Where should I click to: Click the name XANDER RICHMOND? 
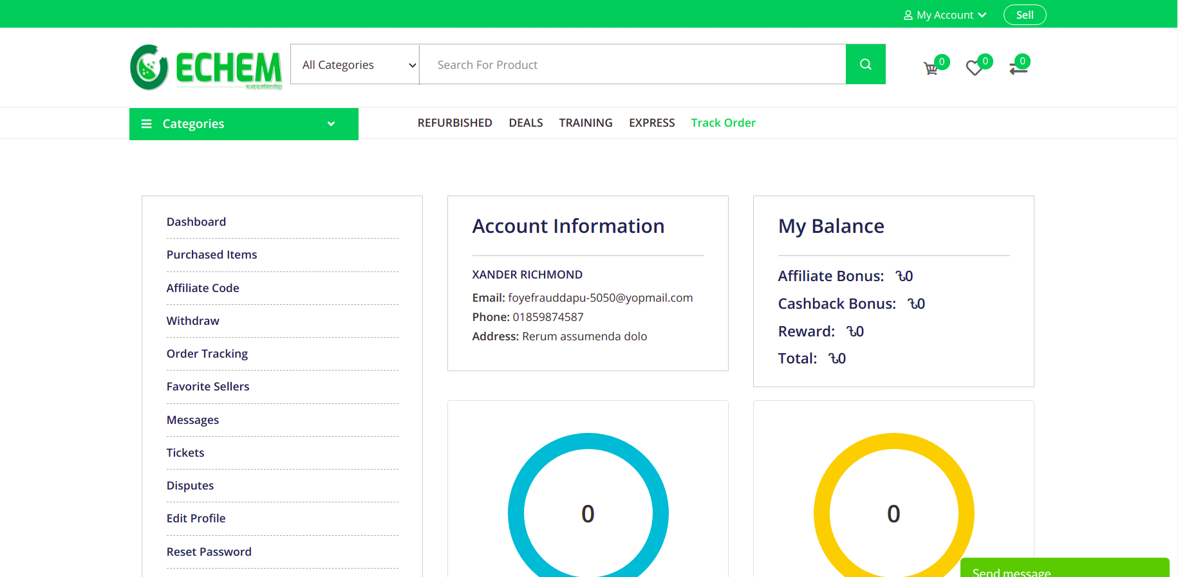pyautogui.click(x=527, y=275)
